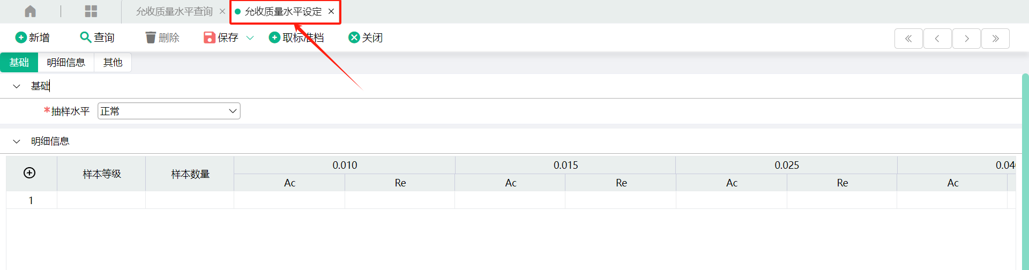The height and width of the screenshot is (270, 1029).
Task: Open the 抽样水平 combo box
Action: click(x=169, y=111)
